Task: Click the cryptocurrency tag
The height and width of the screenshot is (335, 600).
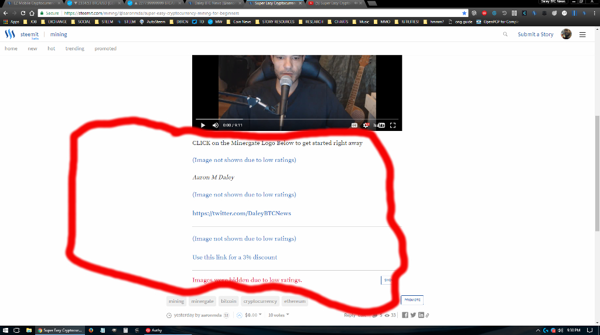Action: [x=260, y=301]
